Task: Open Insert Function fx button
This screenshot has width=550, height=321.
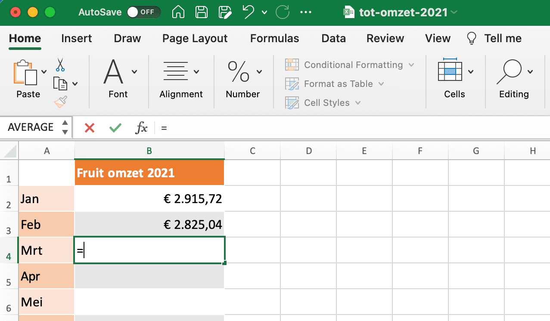Action: 141,127
